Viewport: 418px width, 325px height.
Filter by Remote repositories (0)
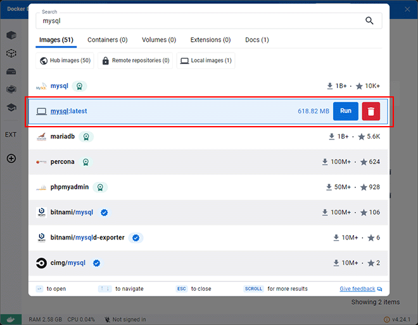[136, 61]
